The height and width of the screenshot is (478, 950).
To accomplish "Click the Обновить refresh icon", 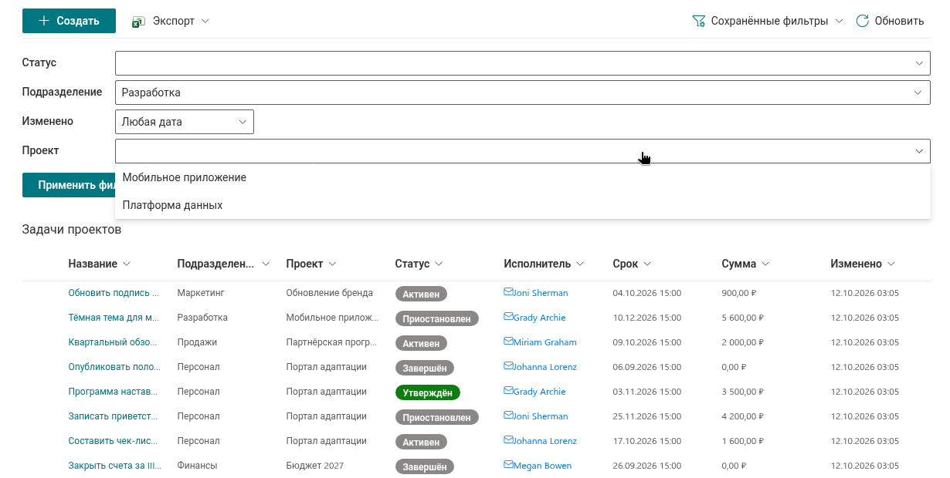I will coord(863,21).
